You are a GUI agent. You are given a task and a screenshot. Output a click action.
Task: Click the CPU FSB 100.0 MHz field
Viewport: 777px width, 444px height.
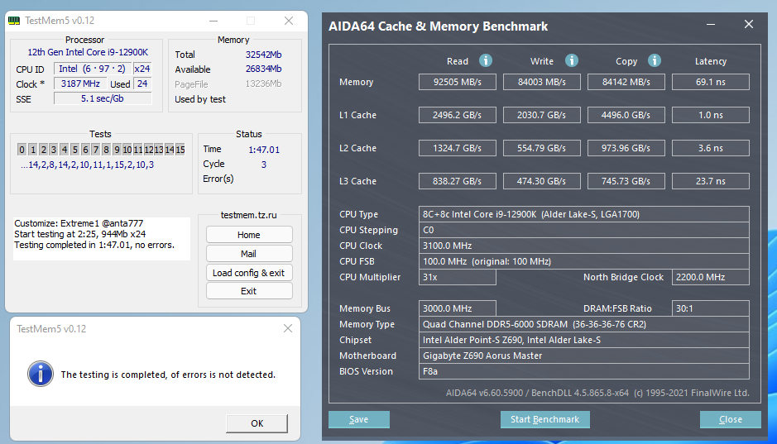point(583,261)
